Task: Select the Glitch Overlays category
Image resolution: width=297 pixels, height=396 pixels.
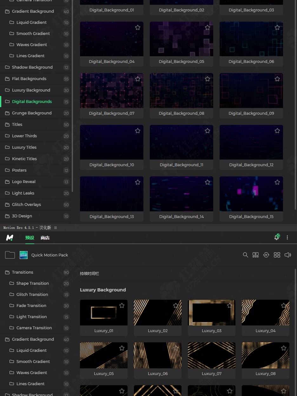Action: tap(26, 205)
